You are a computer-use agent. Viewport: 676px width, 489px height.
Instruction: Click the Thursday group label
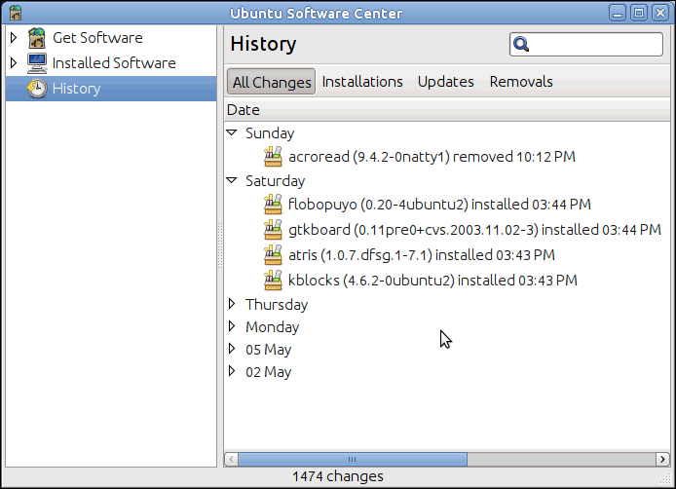(x=277, y=305)
